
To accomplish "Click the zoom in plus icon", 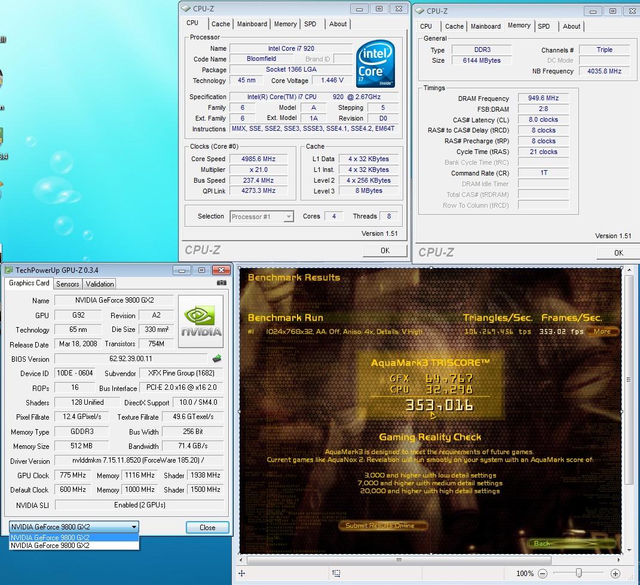I will tap(615, 574).
